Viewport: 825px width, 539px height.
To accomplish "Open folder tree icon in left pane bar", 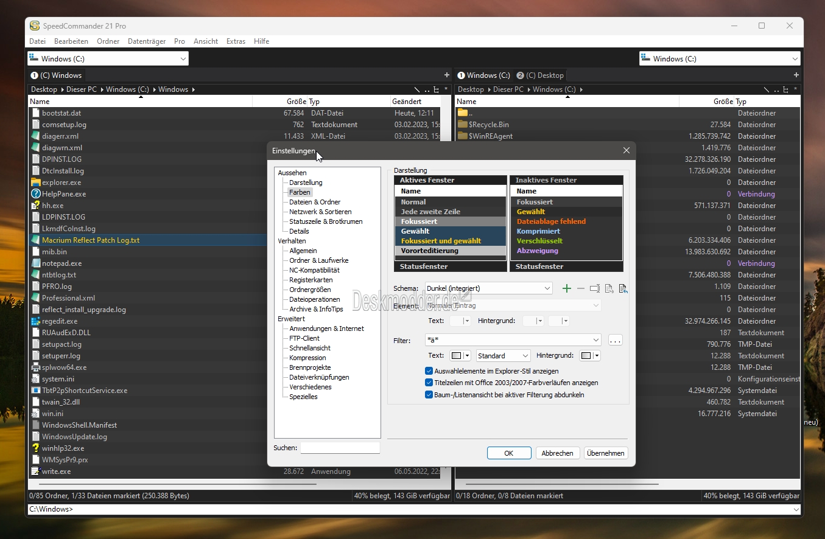I will [x=436, y=89].
